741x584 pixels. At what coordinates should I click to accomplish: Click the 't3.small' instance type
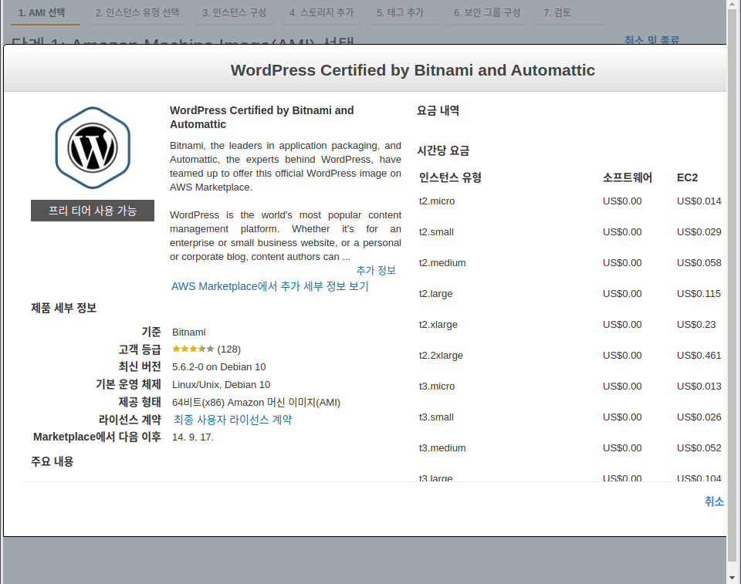[x=436, y=417]
